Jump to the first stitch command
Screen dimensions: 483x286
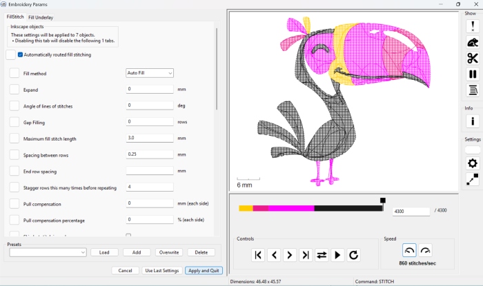257,255
